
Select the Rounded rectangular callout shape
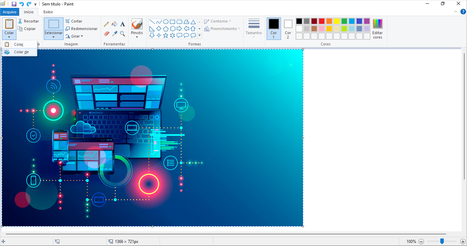[179, 35]
